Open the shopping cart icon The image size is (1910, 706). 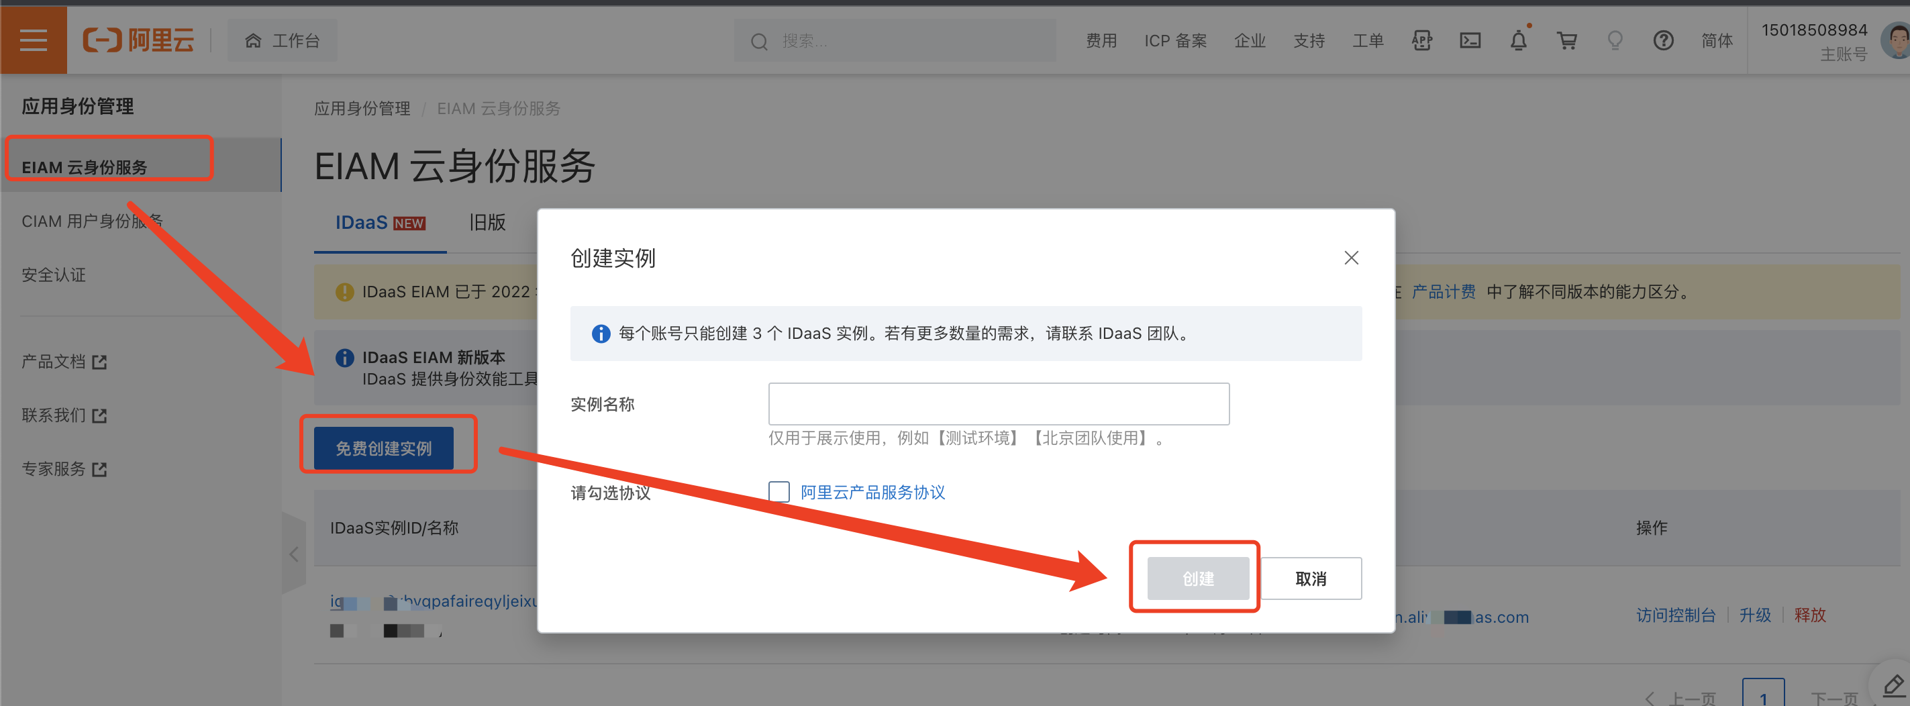click(x=1566, y=40)
